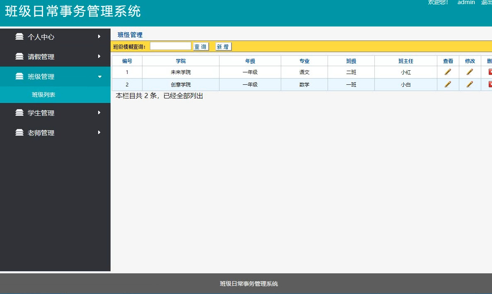Open the 个人中心 menu
Viewport: 492px width, 294px height.
[x=55, y=37]
